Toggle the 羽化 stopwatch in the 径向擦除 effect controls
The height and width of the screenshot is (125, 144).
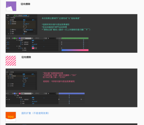[11, 34]
